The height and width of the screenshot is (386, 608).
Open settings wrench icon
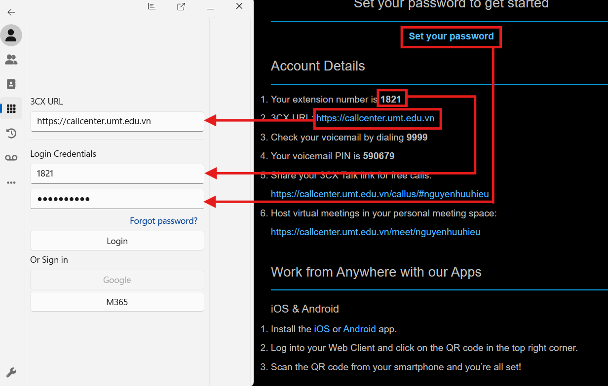[11, 372]
